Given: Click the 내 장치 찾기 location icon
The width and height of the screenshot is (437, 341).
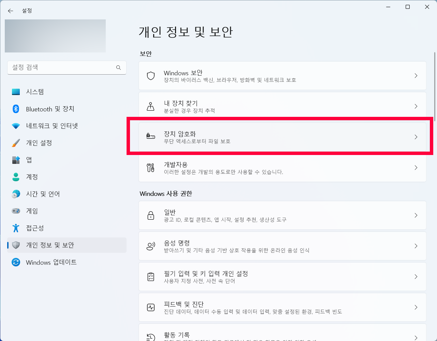Looking at the screenshot, I should [150, 106].
